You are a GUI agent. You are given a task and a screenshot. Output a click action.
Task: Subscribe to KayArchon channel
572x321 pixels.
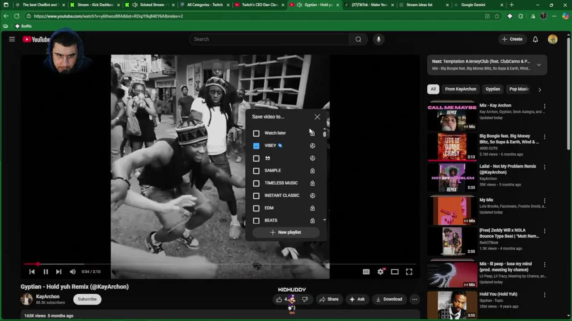tap(87, 299)
